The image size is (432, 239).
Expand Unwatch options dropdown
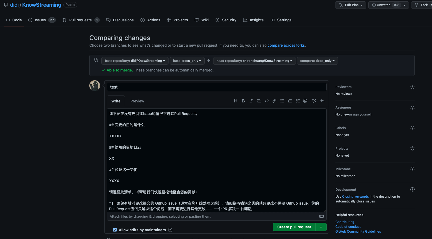click(404, 5)
